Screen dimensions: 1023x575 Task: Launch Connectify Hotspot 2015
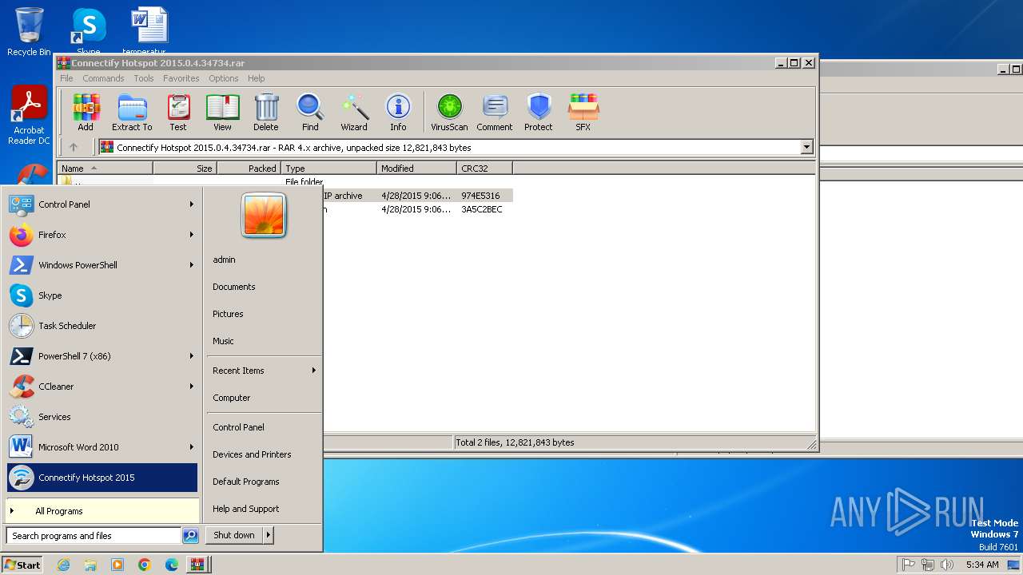[102, 478]
